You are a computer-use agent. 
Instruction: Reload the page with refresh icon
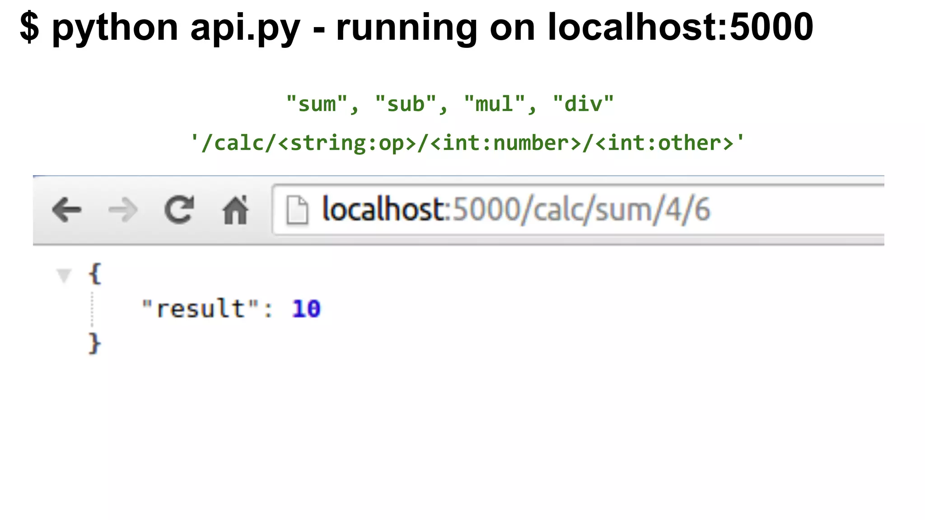pyautogui.click(x=179, y=209)
